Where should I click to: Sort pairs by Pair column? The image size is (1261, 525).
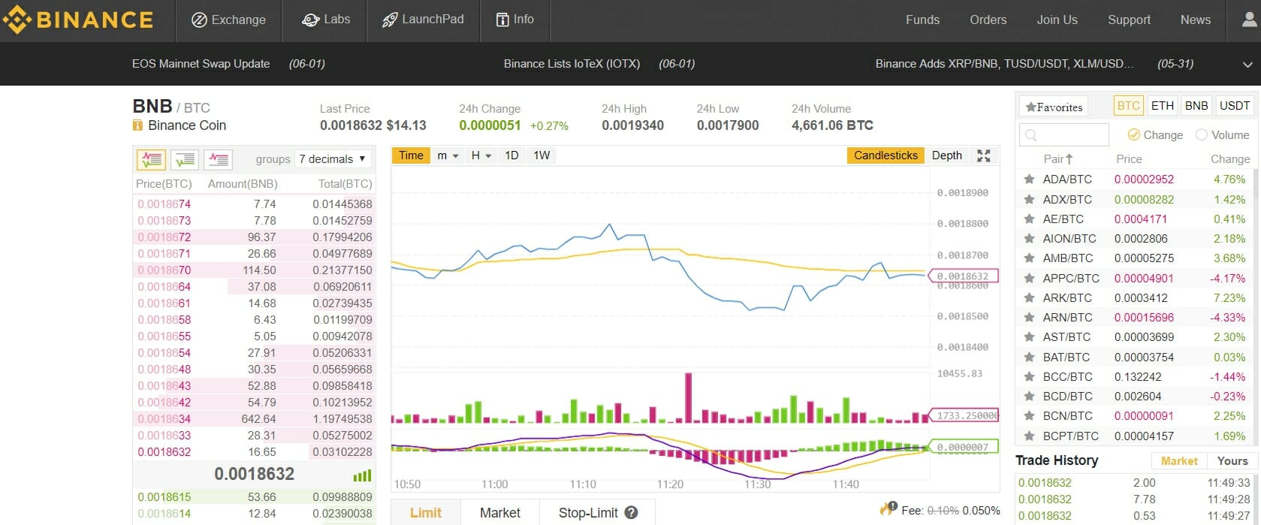pyautogui.click(x=1058, y=159)
